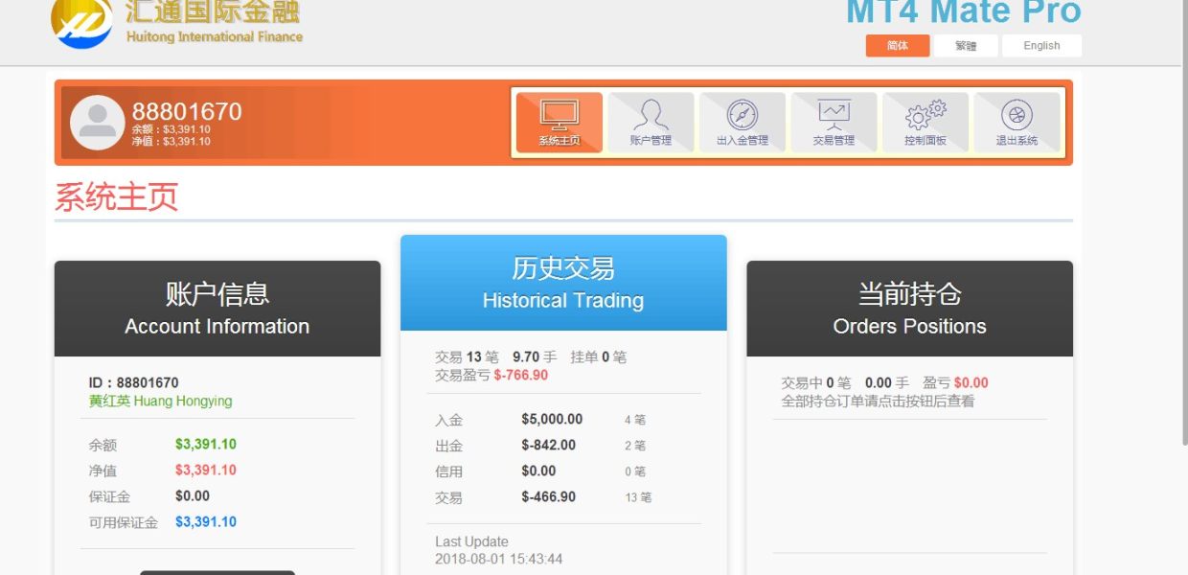The width and height of the screenshot is (1188, 575).
Task: Click the 账户信息 Account Information header
Action: click(217, 309)
